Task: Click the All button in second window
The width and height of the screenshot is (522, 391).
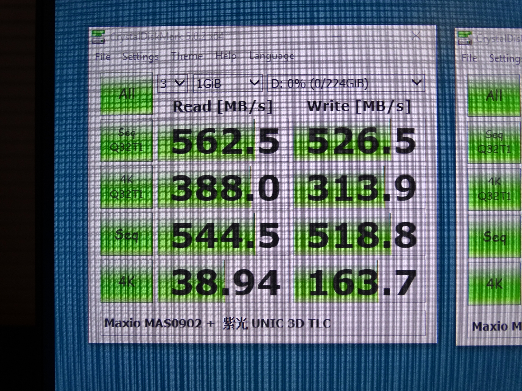Action: 494,96
